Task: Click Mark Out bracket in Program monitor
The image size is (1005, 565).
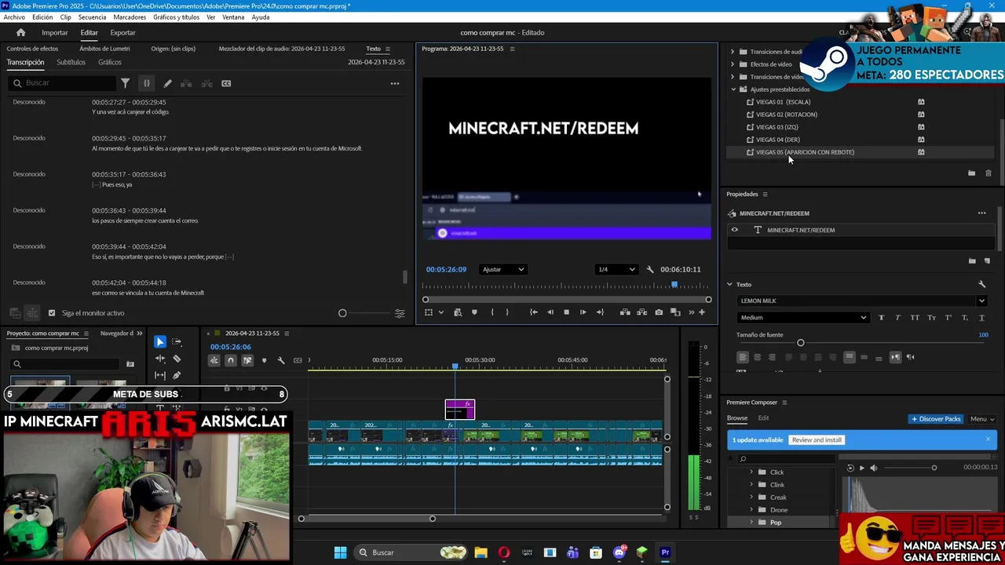Action: point(507,312)
